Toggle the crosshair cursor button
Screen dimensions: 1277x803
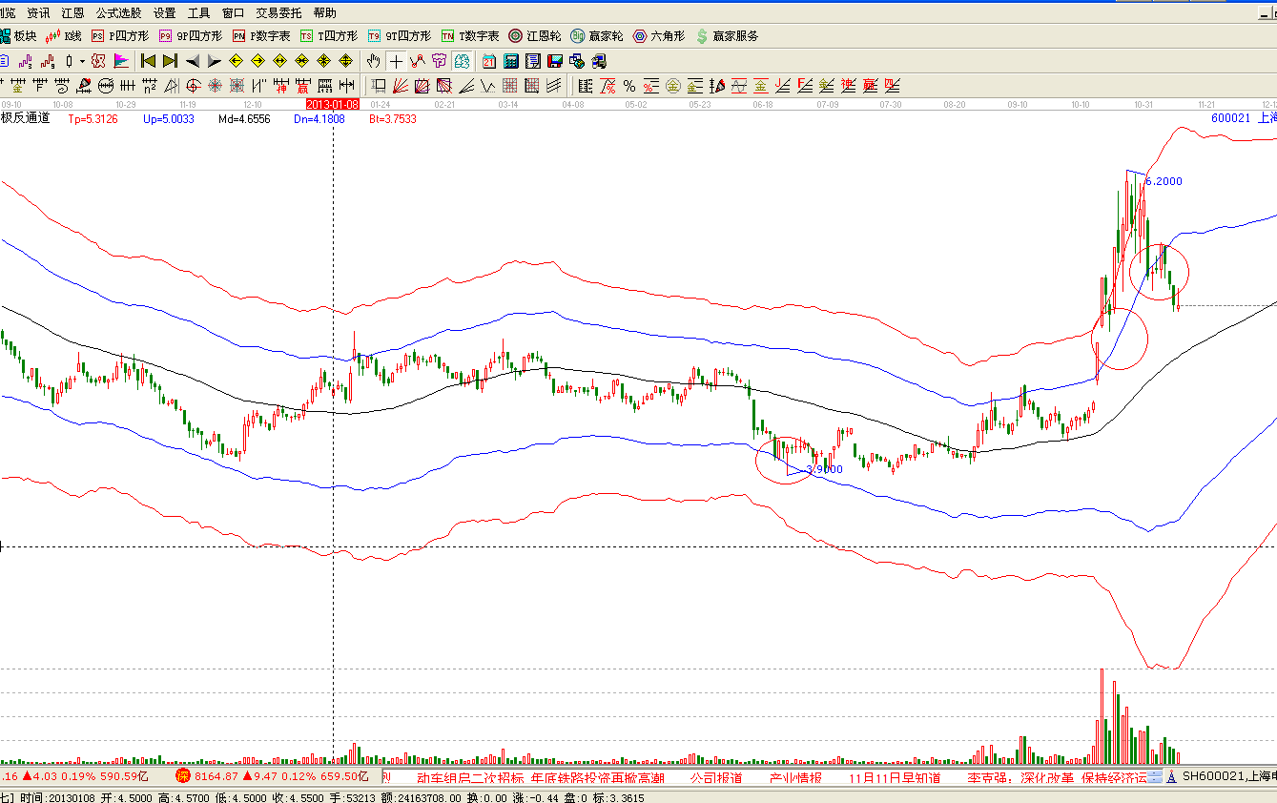[396, 61]
